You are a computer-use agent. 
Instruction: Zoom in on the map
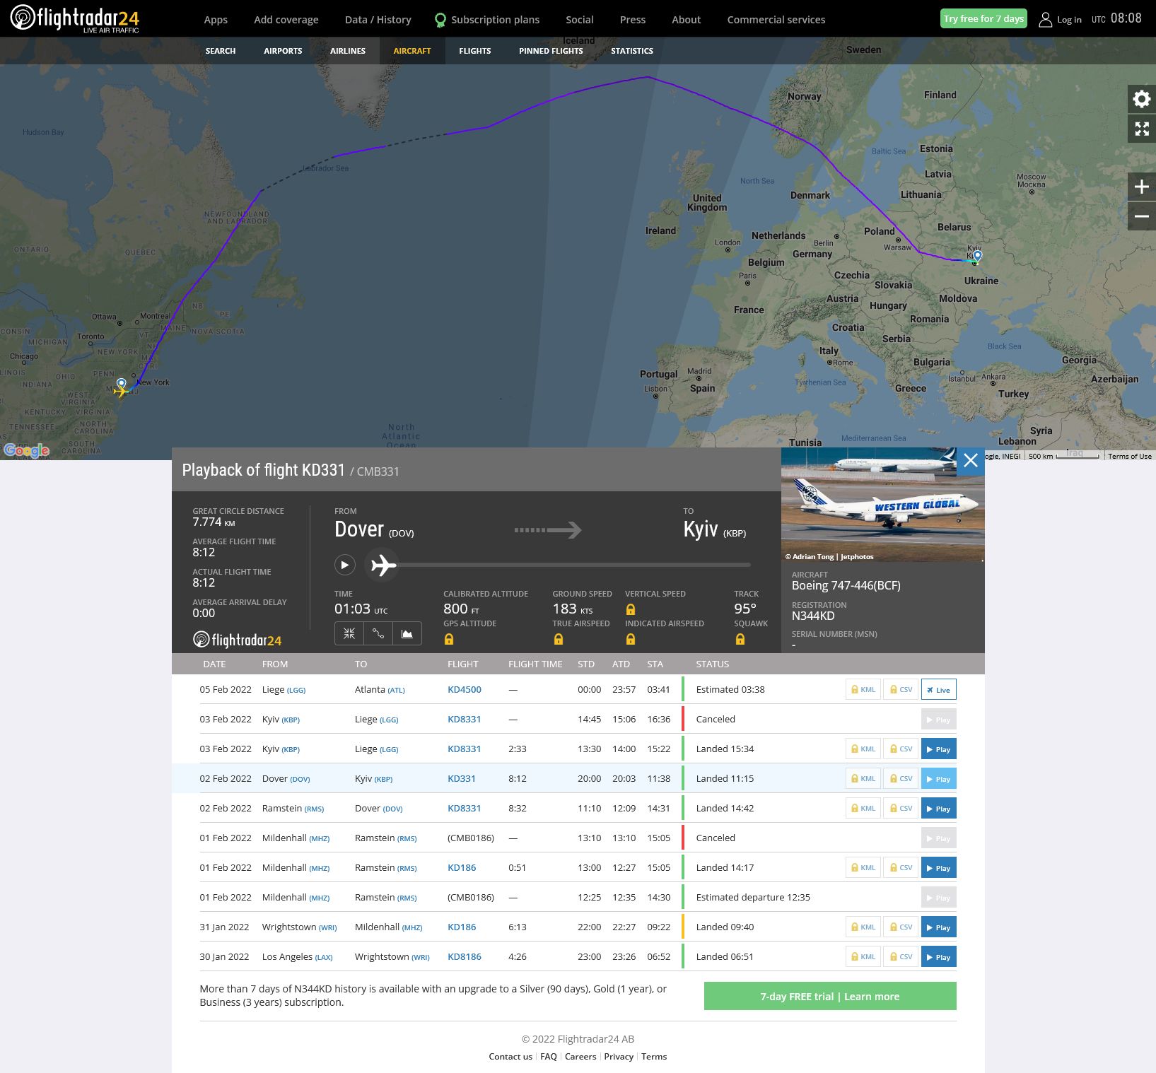point(1141,187)
